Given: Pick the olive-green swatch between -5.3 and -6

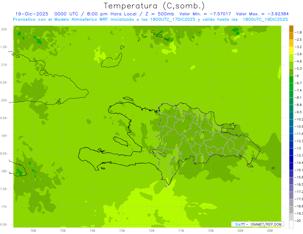Looking at the screenshot, I should point(291,72).
